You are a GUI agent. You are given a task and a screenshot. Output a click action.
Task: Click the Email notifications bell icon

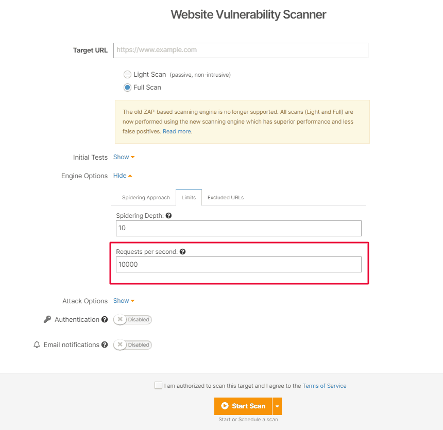[37, 345]
